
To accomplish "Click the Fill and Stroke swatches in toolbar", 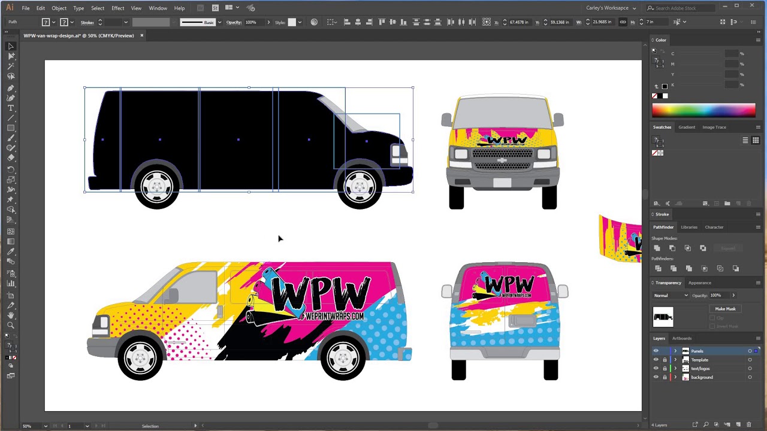I will click(x=11, y=346).
